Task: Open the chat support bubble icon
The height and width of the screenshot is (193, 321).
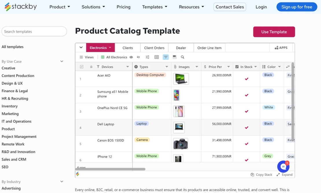Action: [283, 166]
